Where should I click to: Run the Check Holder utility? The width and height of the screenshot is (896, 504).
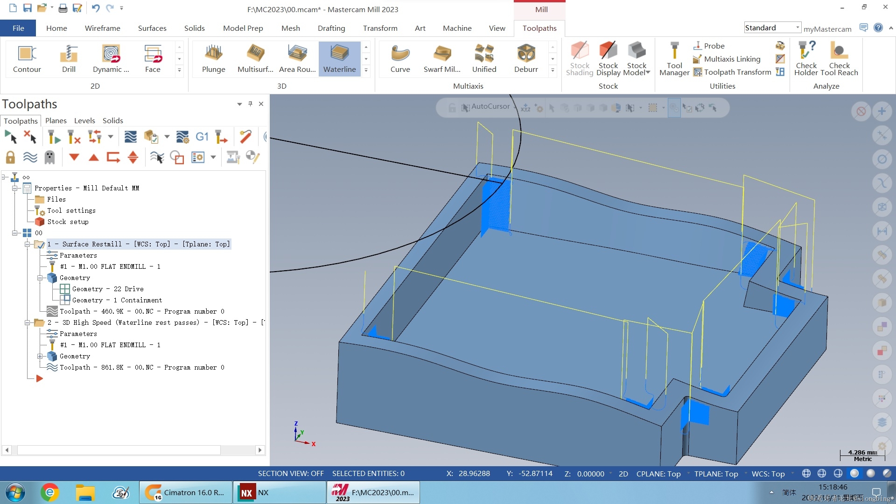[806, 59]
